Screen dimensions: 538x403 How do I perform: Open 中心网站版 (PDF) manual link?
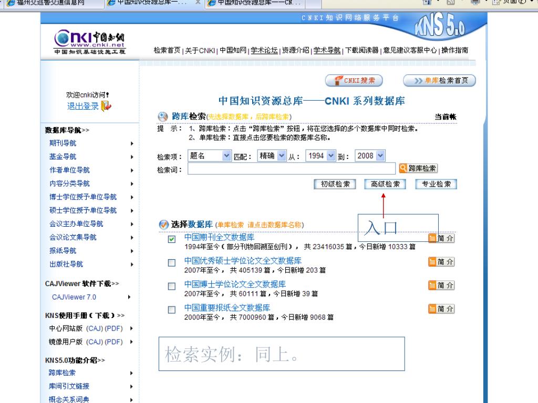113,328
